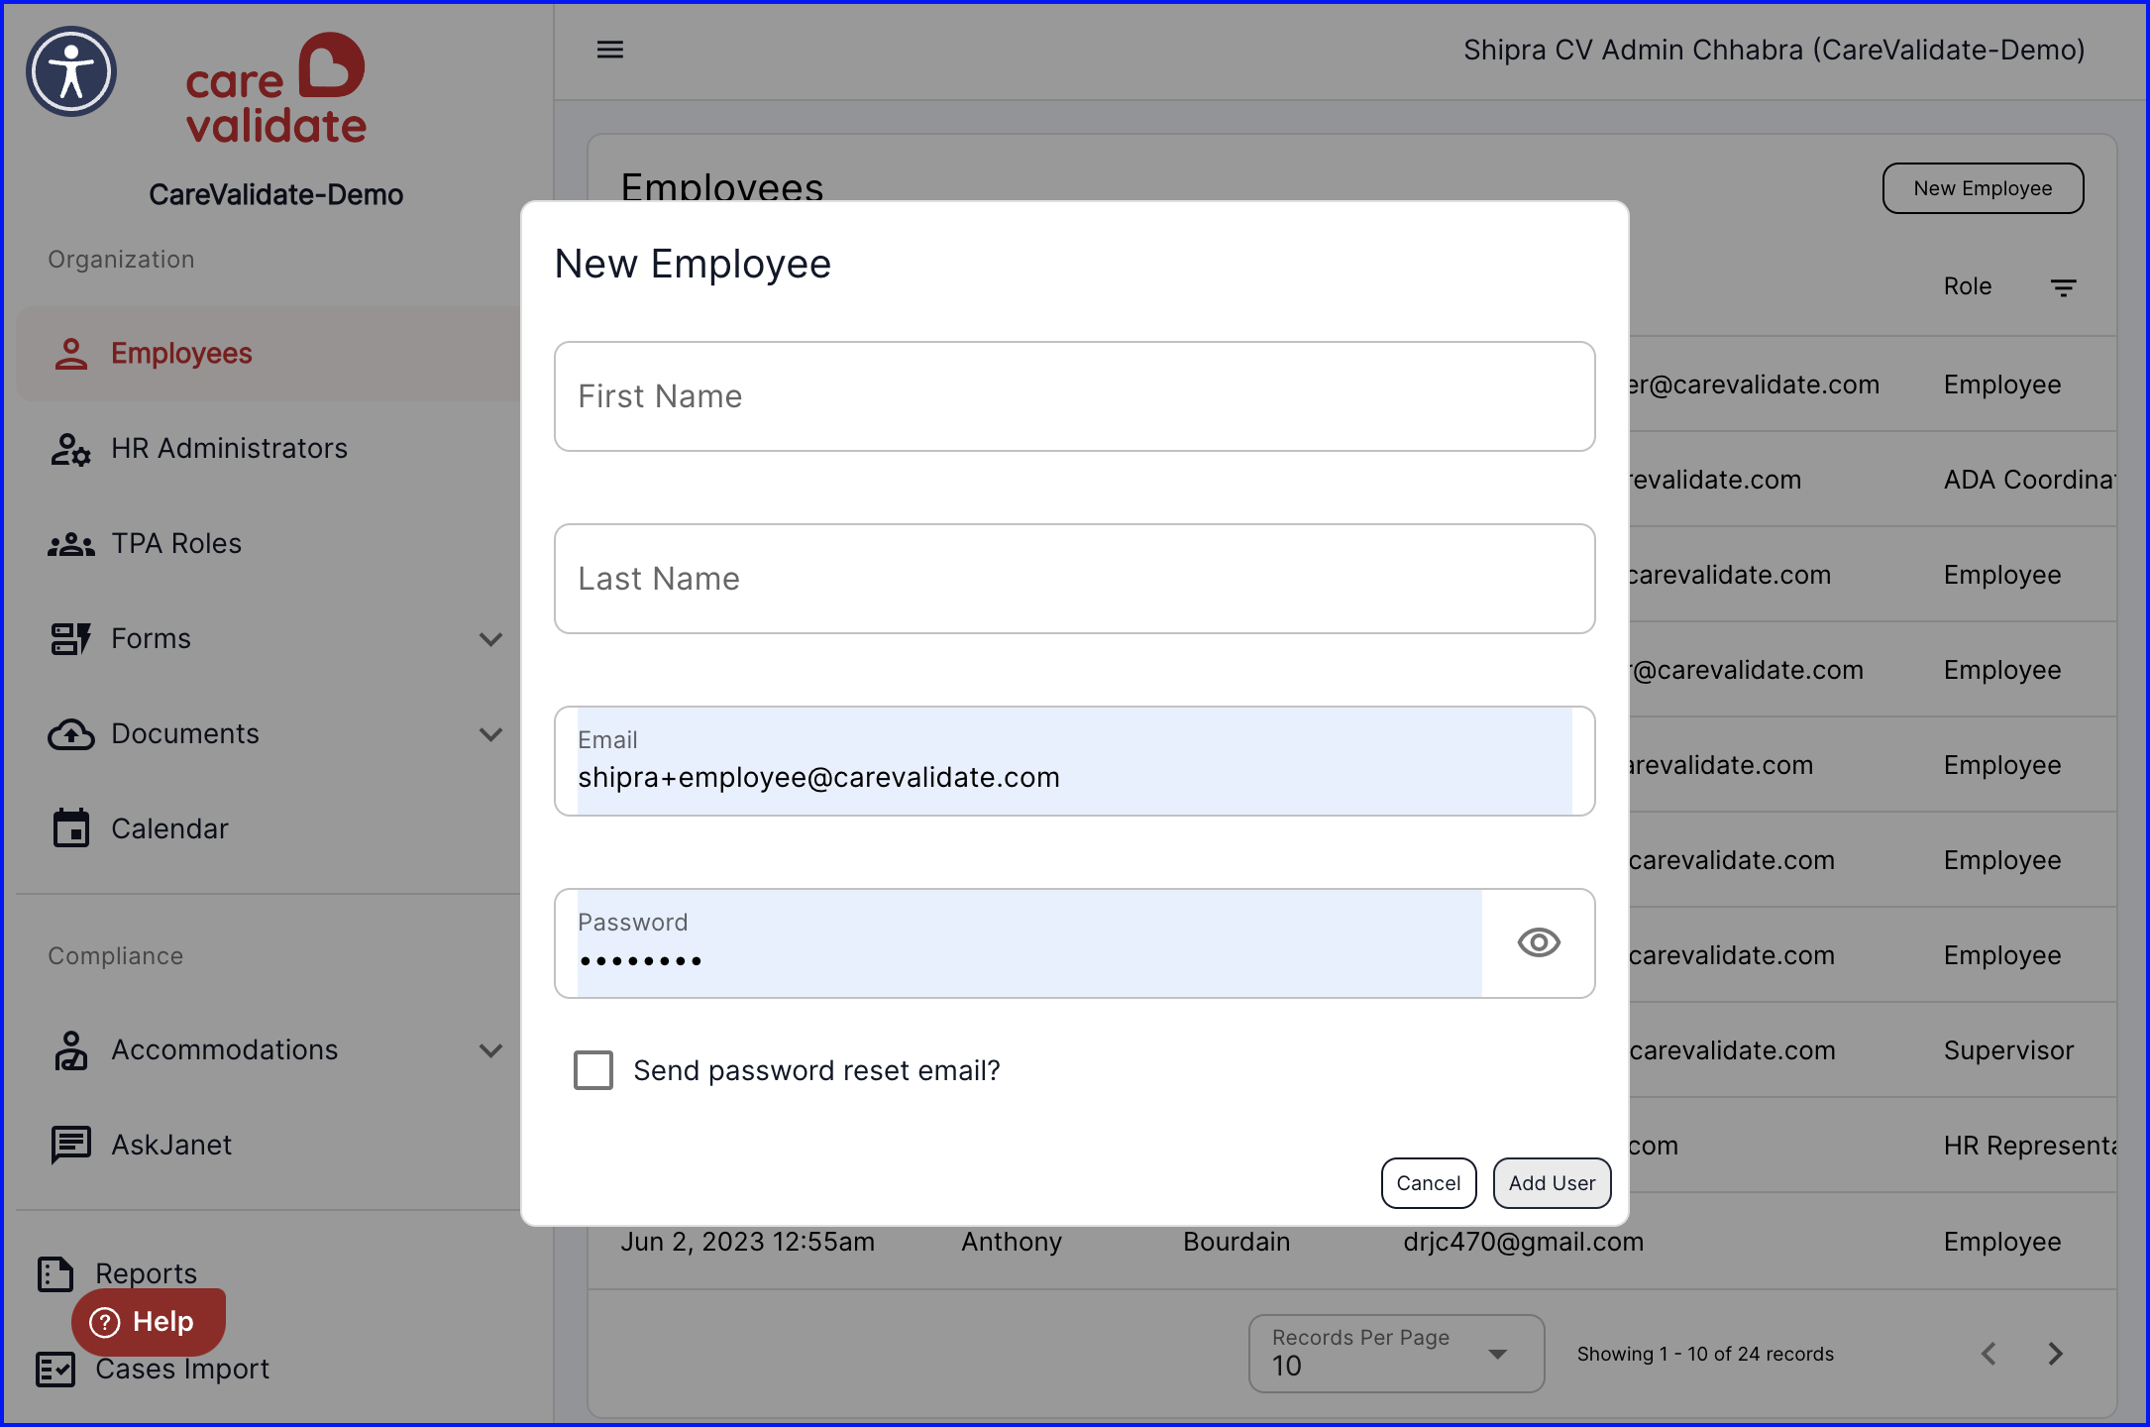Click the Supervisor role cell
This screenshot has height=1427, width=2150.
pos(2008,1050)
